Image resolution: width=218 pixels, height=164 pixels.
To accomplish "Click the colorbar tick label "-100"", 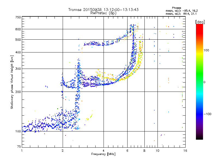I will point(207,114).
